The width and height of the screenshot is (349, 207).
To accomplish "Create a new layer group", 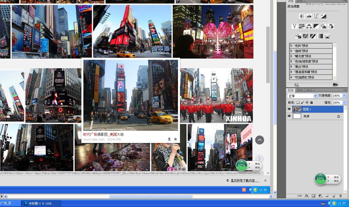I will [x=327, y=196].
